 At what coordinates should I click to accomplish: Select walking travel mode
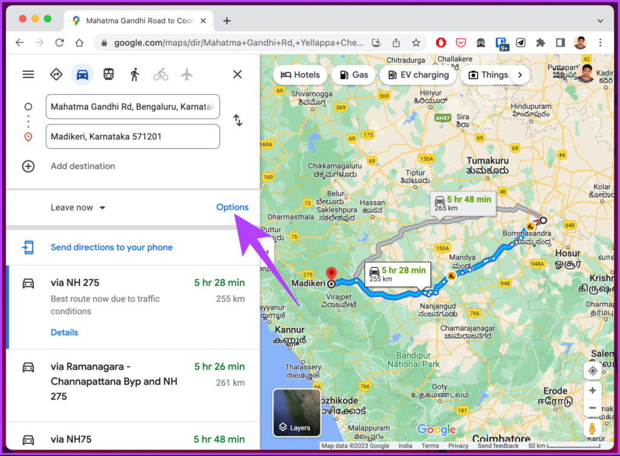tap(135, 74)
